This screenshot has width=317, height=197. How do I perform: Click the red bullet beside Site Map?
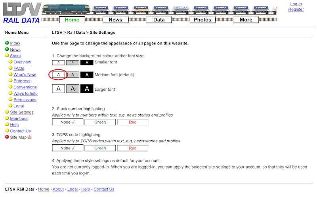7,137
